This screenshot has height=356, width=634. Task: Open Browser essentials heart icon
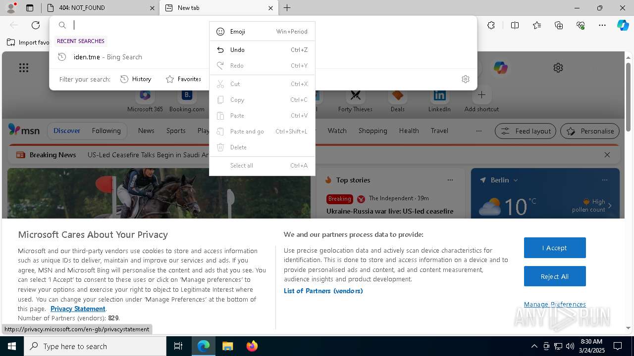(x=581, y=25)
